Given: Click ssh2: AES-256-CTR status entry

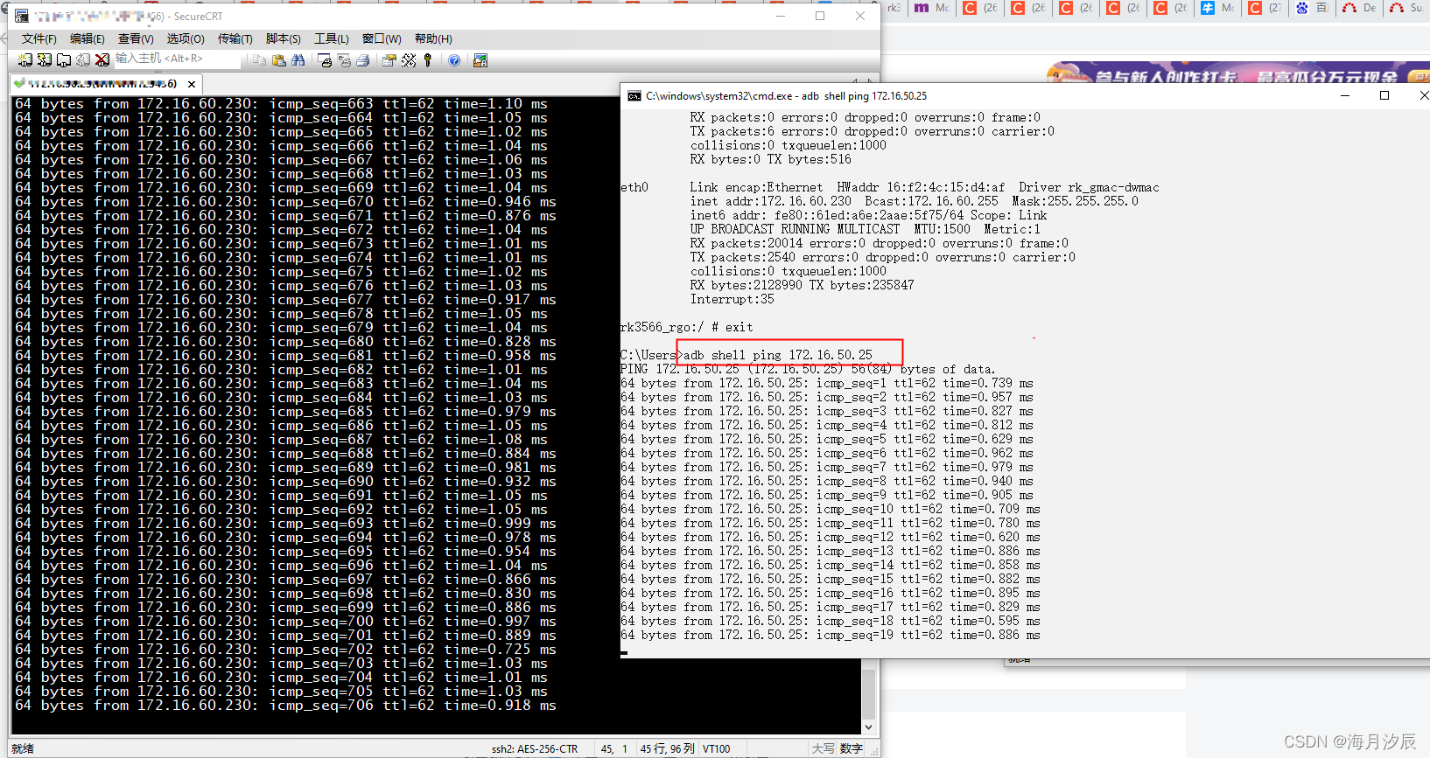Looking at the screenshot, I should click(535, 748).
